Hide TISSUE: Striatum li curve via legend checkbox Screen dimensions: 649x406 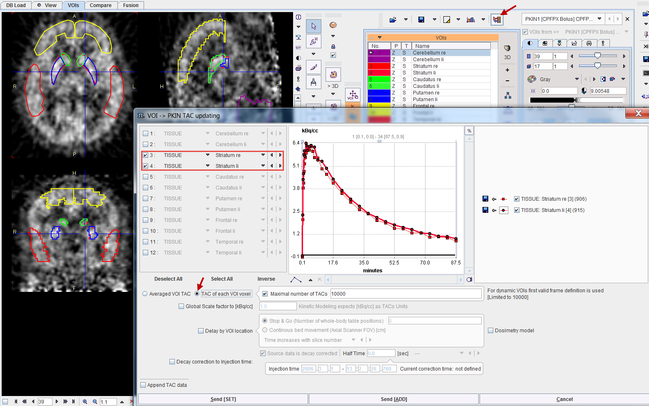pyautogui.click(x=517, y=210)
